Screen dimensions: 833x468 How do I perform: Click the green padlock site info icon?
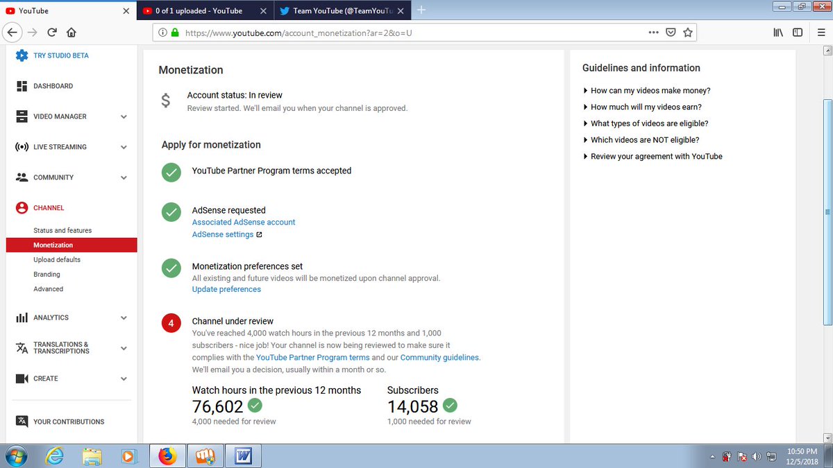click(x=174, y=32)
